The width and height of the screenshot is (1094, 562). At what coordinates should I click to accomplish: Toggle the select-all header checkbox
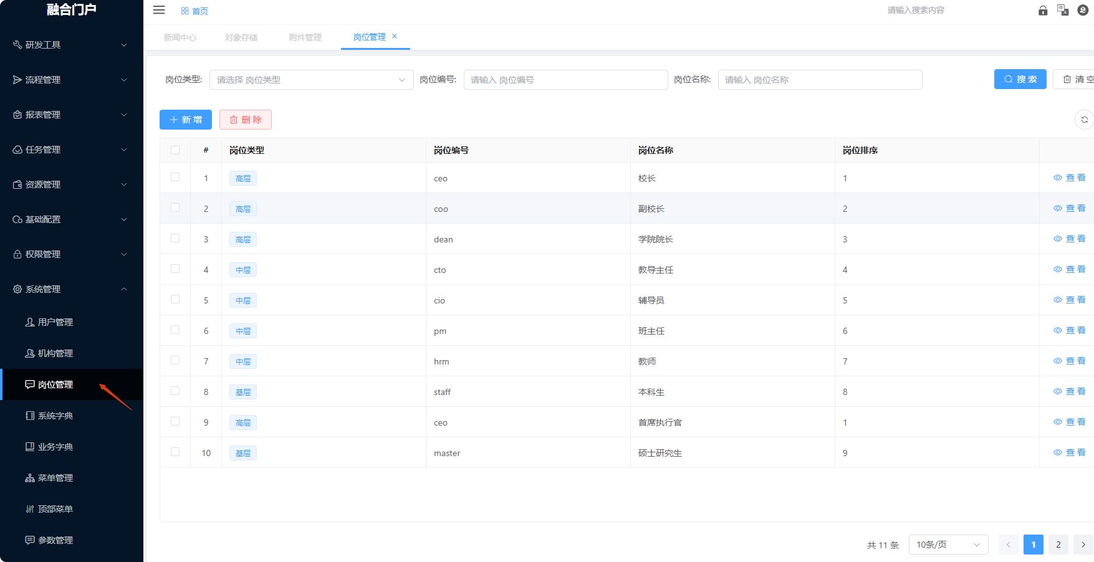coord(175,150)
